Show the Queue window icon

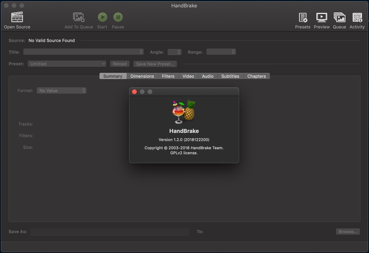tap(339, 17)
